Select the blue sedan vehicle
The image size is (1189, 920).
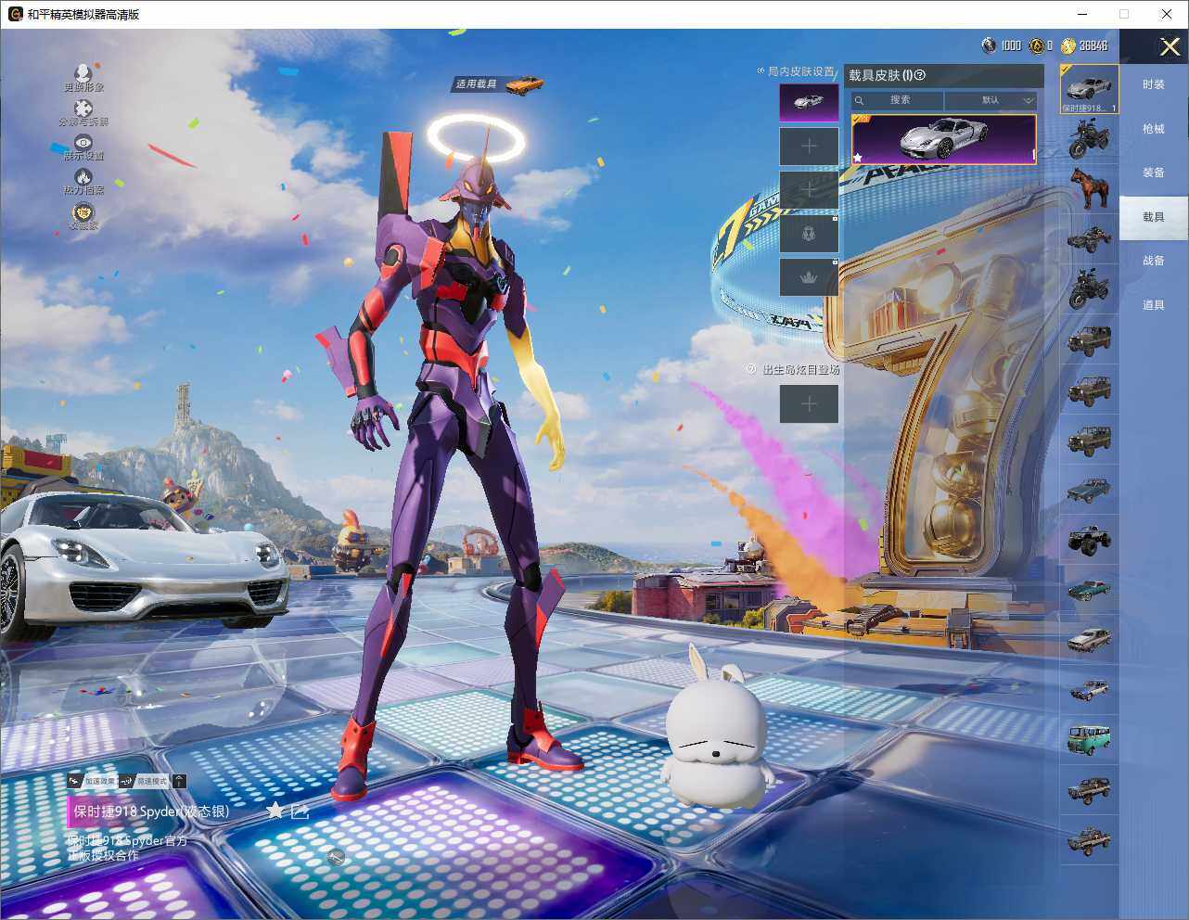(x=1090, y=489)
